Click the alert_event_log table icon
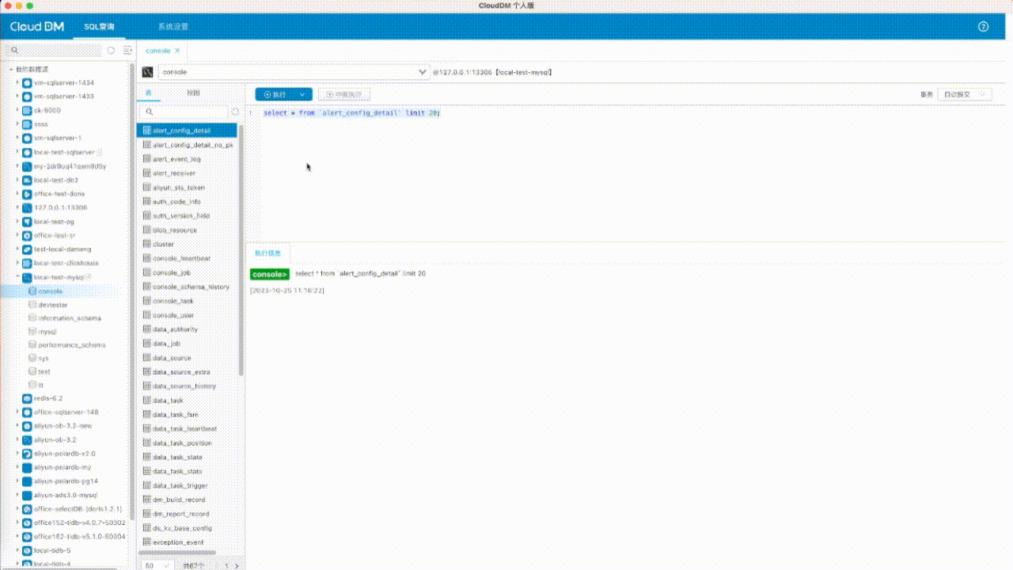The image size is (1013, 570). pyautogui.click(x=146, y=159)
